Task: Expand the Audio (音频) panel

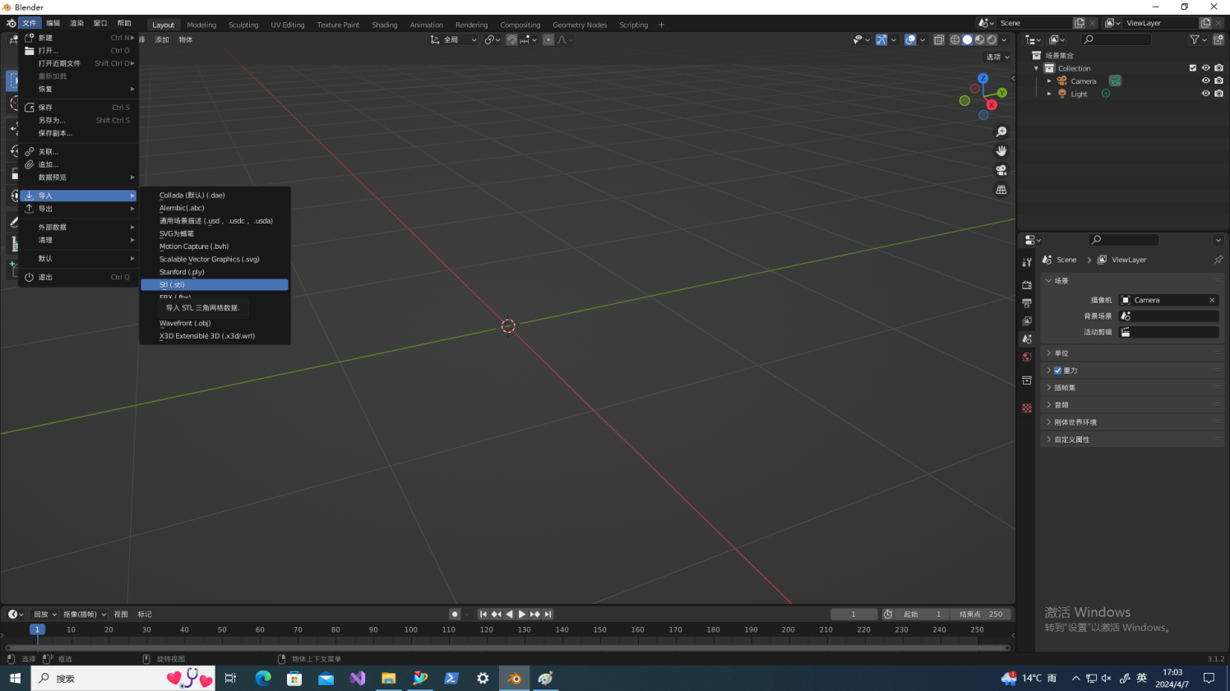Action: pyautogui.click(x=1132, y=405)
